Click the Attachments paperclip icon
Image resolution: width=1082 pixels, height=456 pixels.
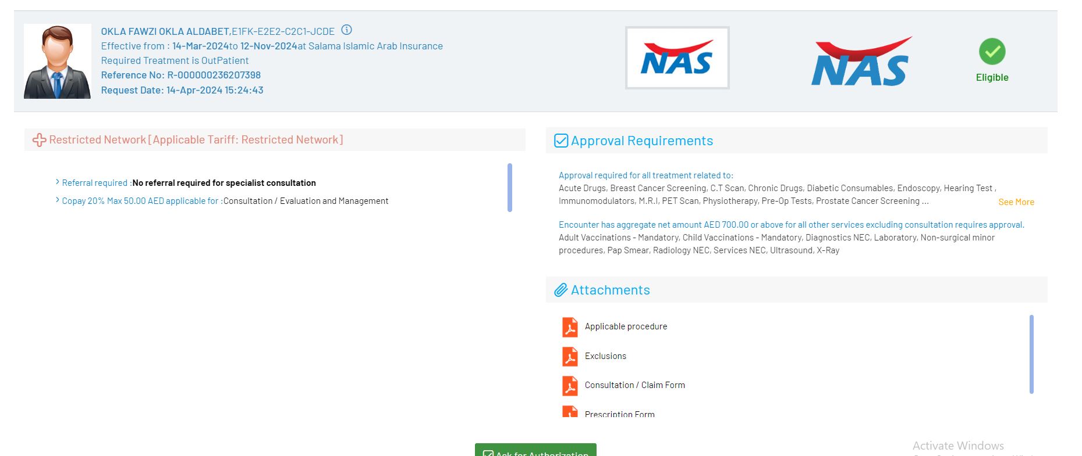(x=560, y=290)
